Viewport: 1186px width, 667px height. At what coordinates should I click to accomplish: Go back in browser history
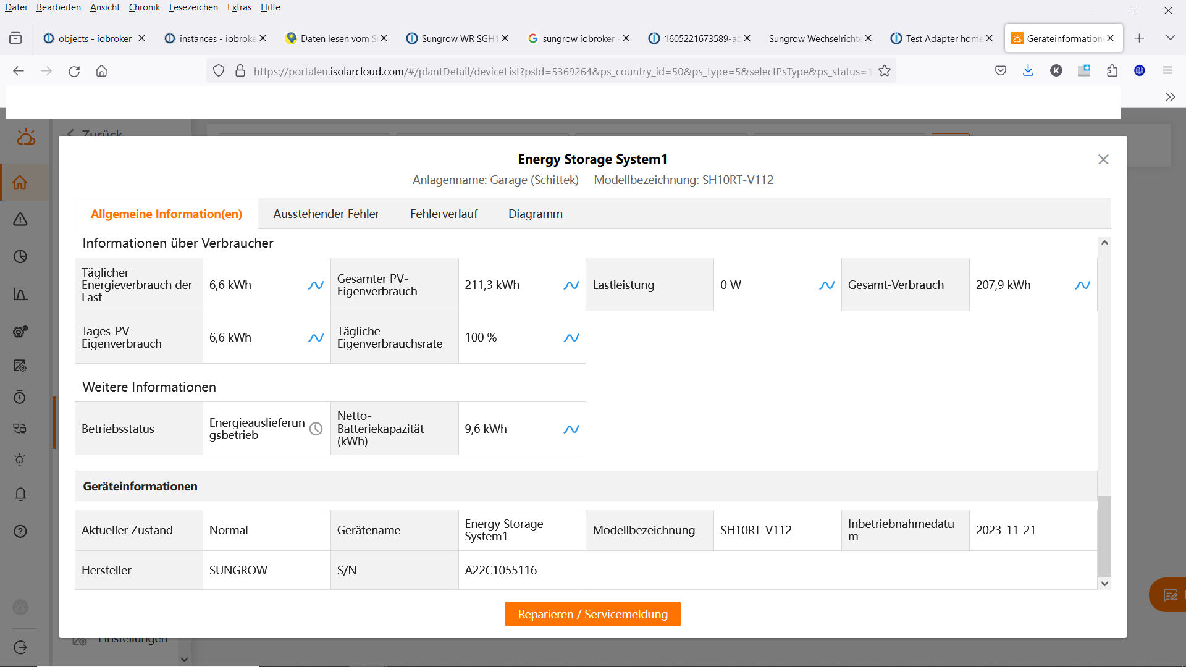tap(19, 71)
